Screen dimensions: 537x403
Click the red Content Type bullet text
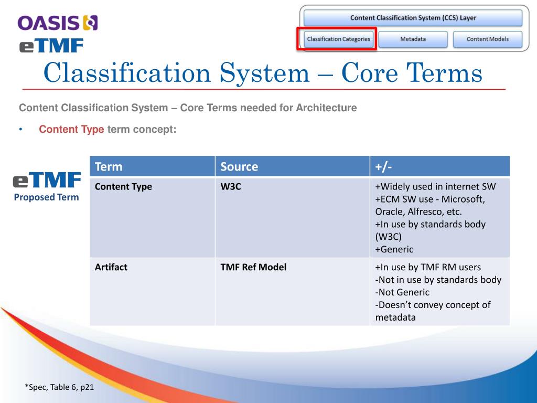pos(71,129)
